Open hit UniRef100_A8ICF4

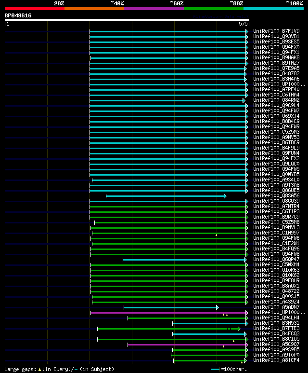pos(276,360)
